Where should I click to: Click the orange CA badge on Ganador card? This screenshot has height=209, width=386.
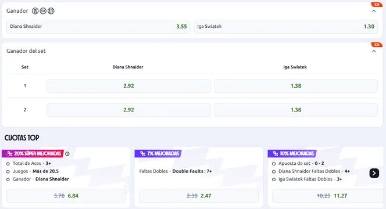point(377,5)
